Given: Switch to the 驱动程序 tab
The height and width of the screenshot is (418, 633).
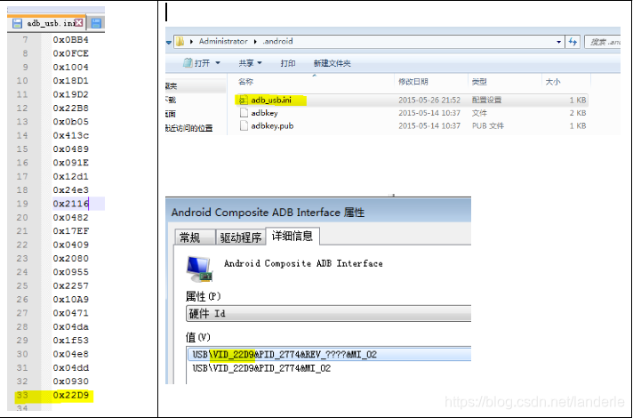Looking at the screenshot, I should [x=241, y=237].
